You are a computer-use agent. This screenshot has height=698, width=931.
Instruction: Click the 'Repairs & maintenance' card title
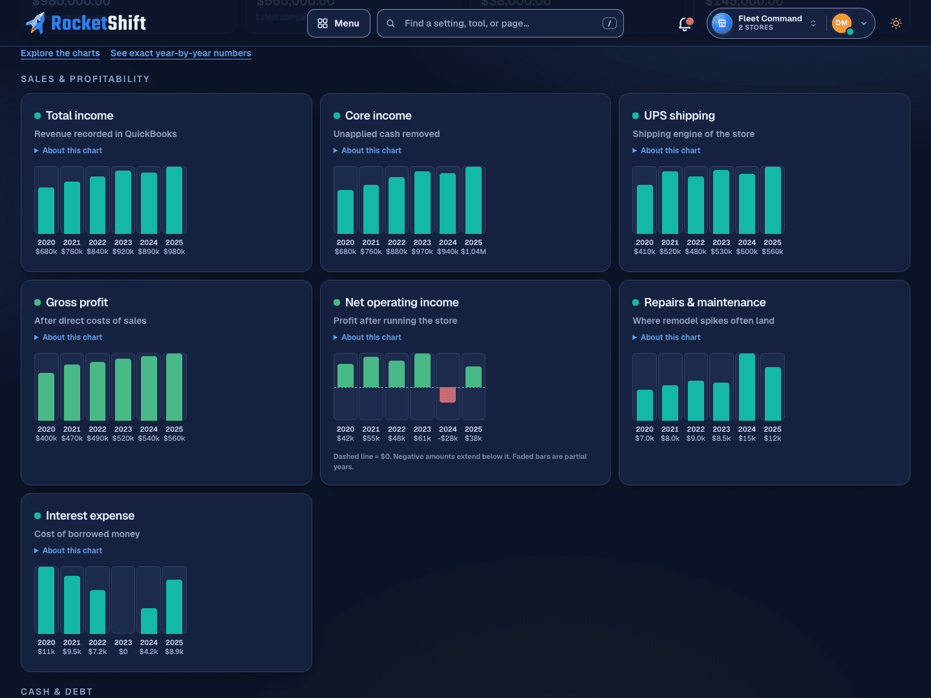[x=705, y=302]
